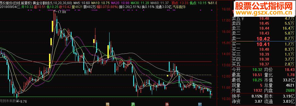This screenshot has width=296, height=106.
Task: Click the 17.88 high price label
Action: (x=62, y=12)
